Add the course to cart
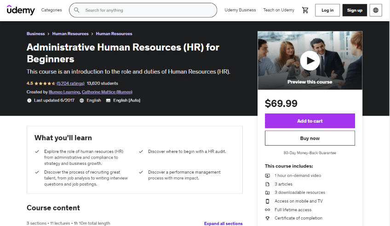The image size is (390, 226). 310,121
